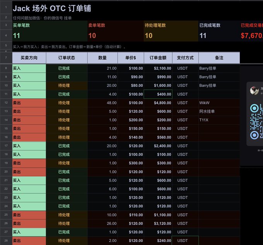Click the 买入 direction cell in row 27

click(x=29, y=232)
